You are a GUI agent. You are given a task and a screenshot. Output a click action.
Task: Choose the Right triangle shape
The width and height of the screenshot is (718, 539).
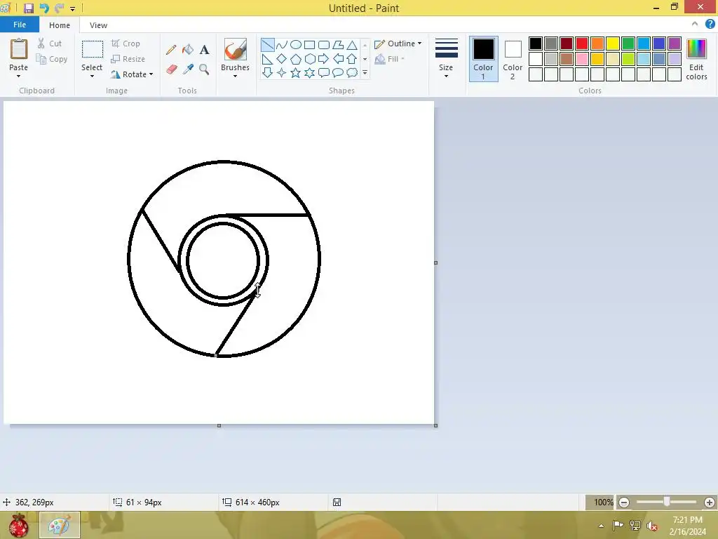click(x=268, y=59)
